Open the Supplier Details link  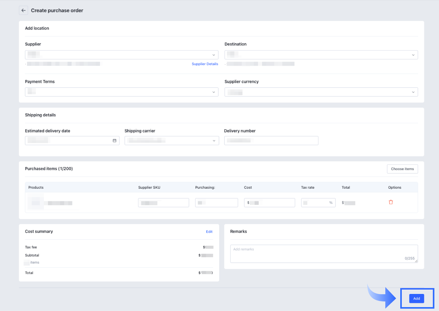click(x=205, y=64)
